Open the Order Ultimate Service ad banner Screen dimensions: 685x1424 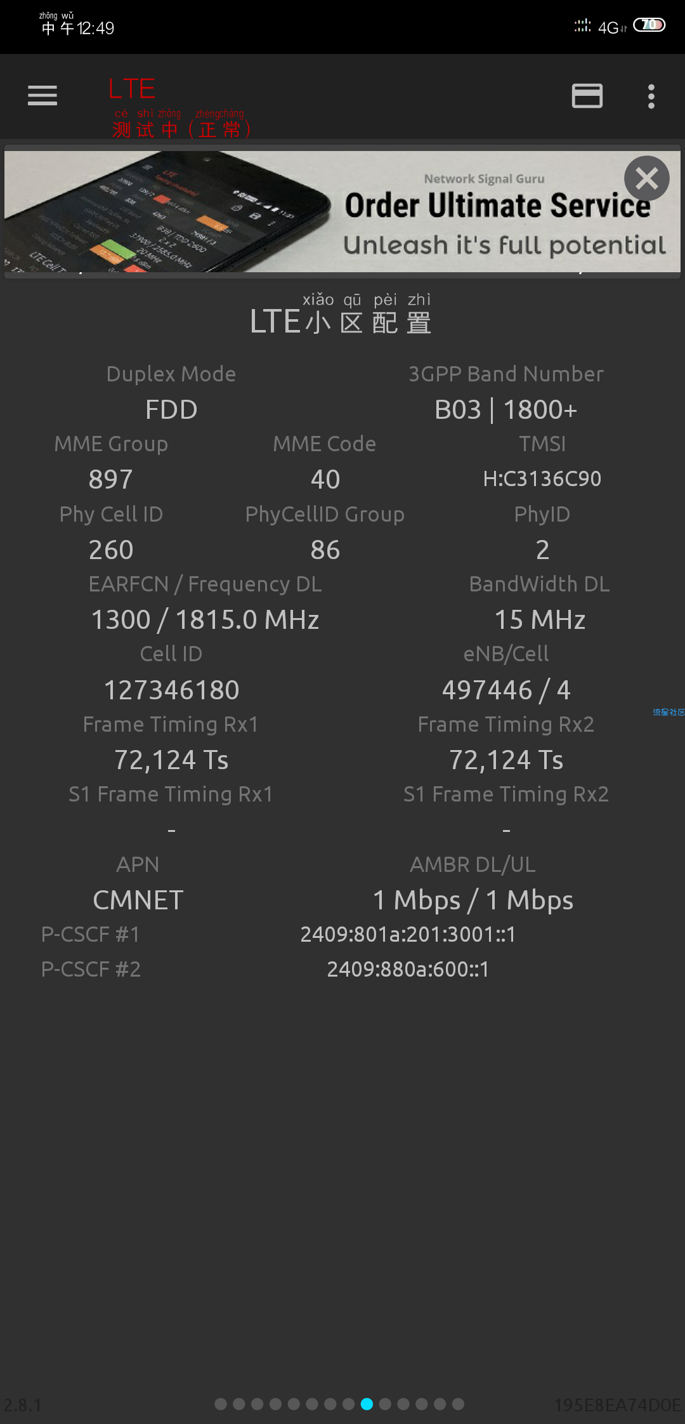point(342,211)
